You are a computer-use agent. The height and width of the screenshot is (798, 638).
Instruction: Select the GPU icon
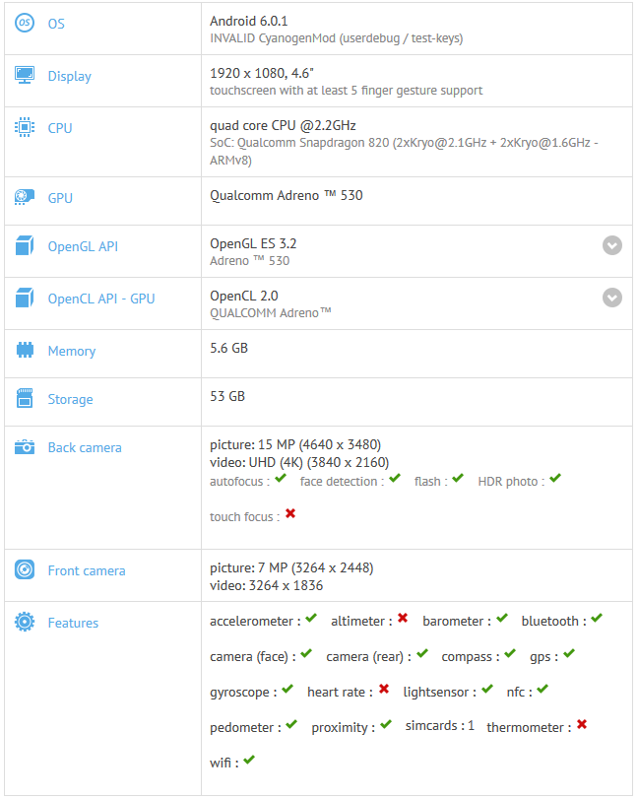[x=25, y=198]
